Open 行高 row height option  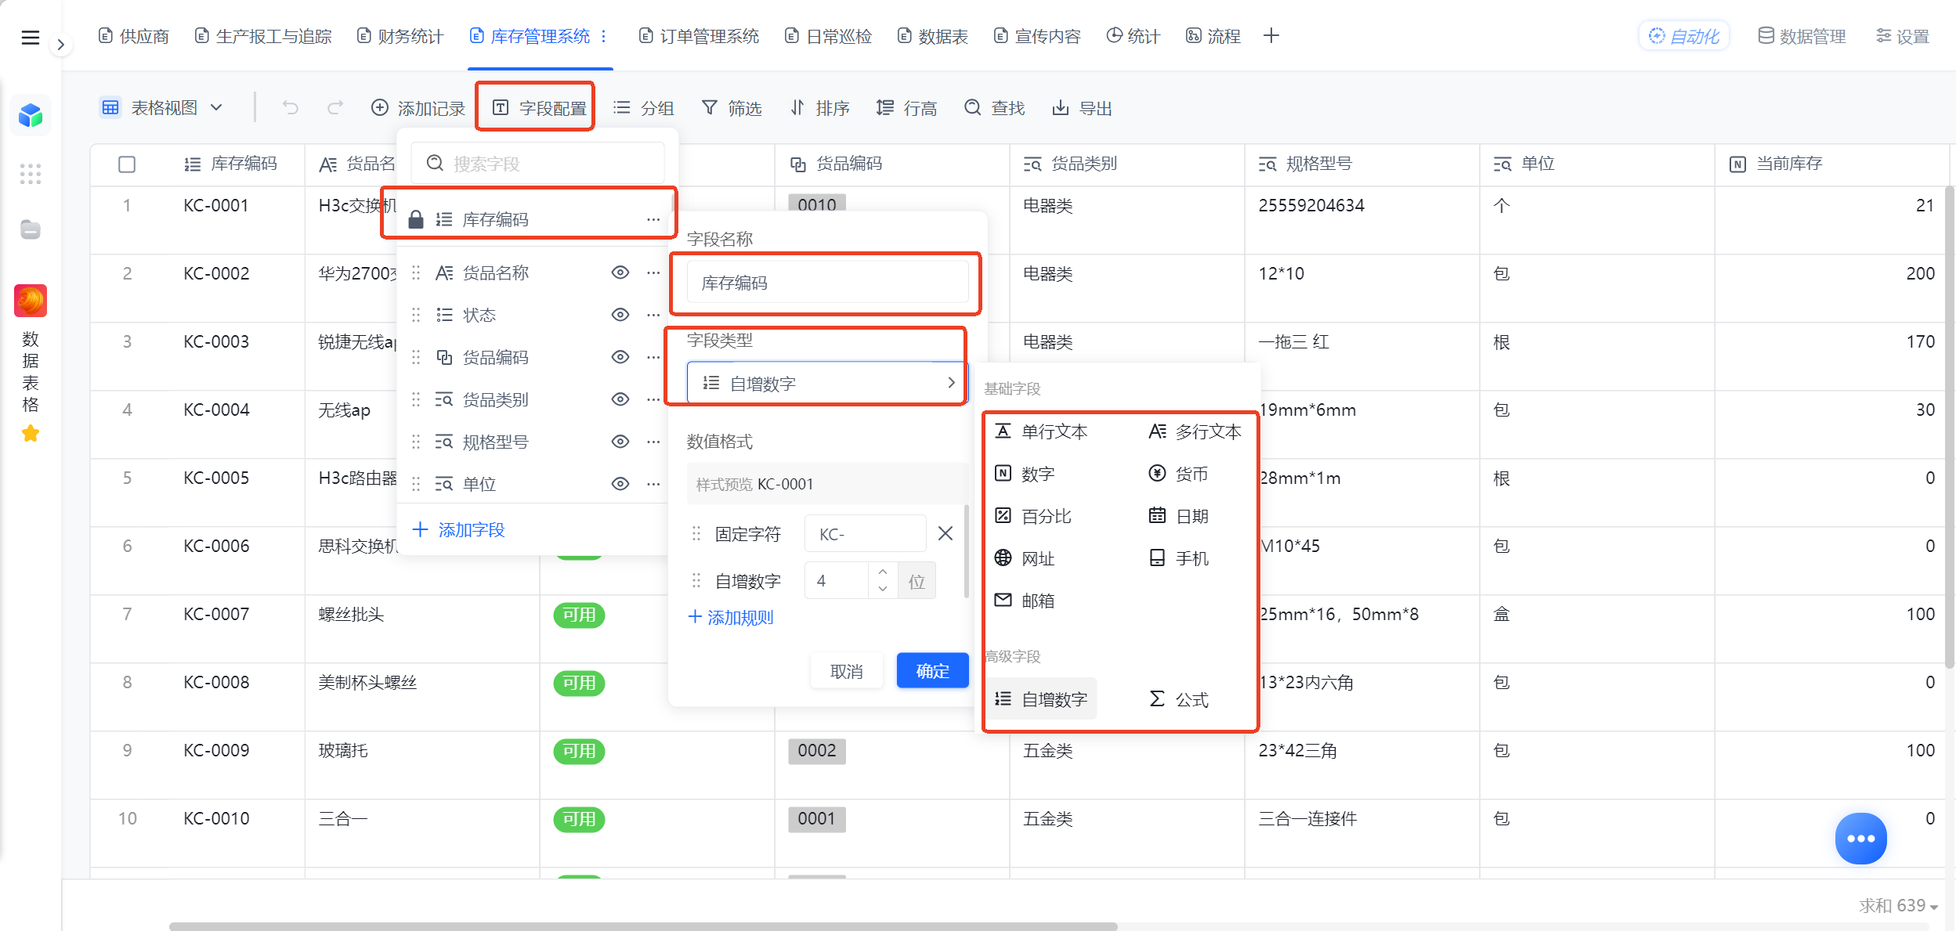tap(906, 108)
